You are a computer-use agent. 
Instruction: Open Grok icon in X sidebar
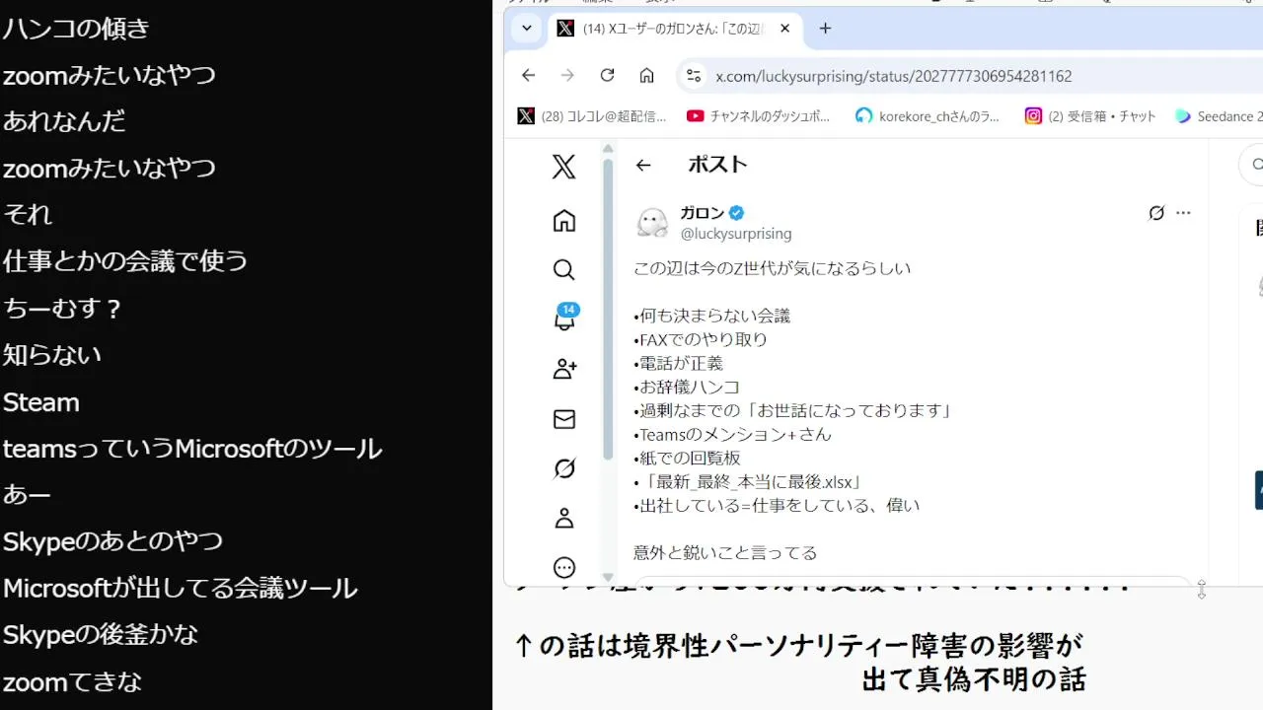pyautogui.click(x=564, y=469)
